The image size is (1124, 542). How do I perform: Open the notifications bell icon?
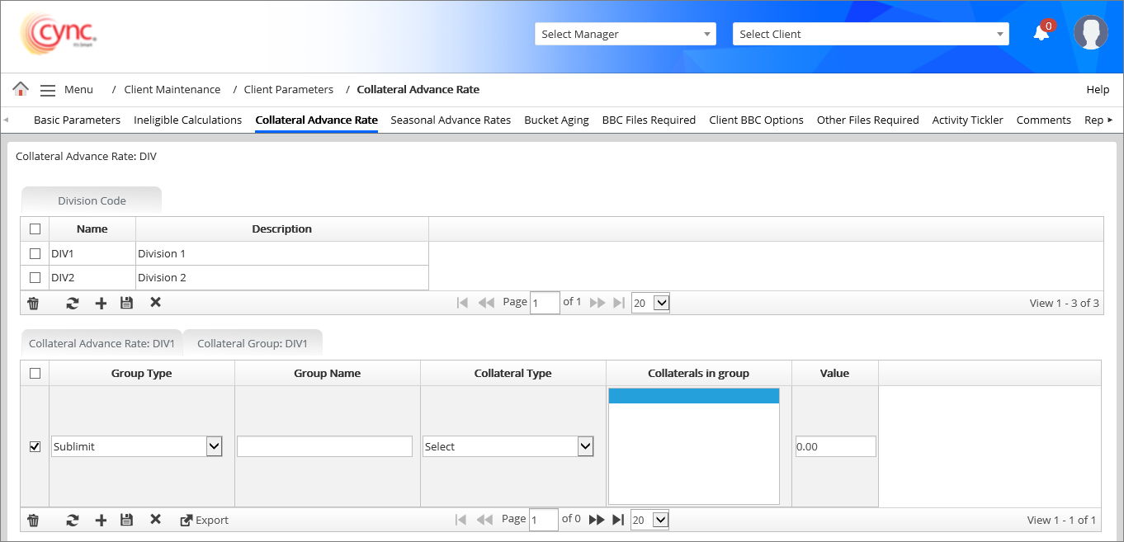pyautogui.click(x=1041, y=33)
